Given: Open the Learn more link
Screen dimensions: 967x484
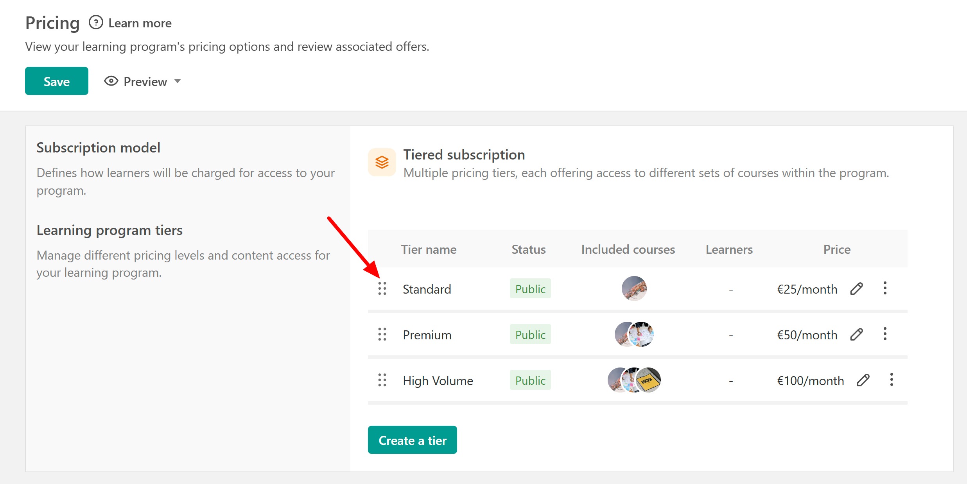Looking at the screenshot, I should 140,23.
